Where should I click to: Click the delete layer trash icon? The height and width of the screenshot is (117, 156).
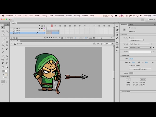coord(17,38)
